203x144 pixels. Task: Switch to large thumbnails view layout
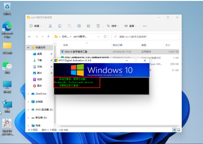tap(178, 130)
